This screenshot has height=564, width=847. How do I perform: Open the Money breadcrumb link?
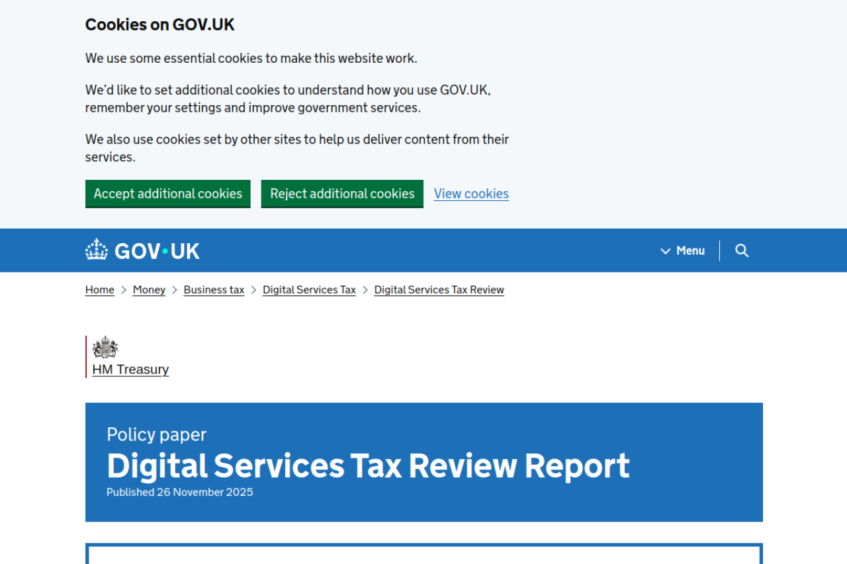pyautogui.click(x=149, y=290)
